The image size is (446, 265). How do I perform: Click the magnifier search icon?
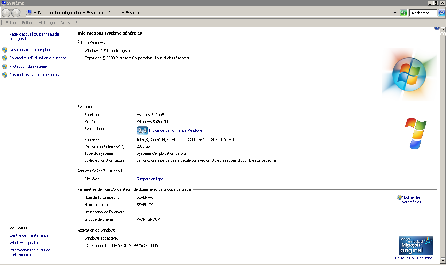[x=441, y=13]
